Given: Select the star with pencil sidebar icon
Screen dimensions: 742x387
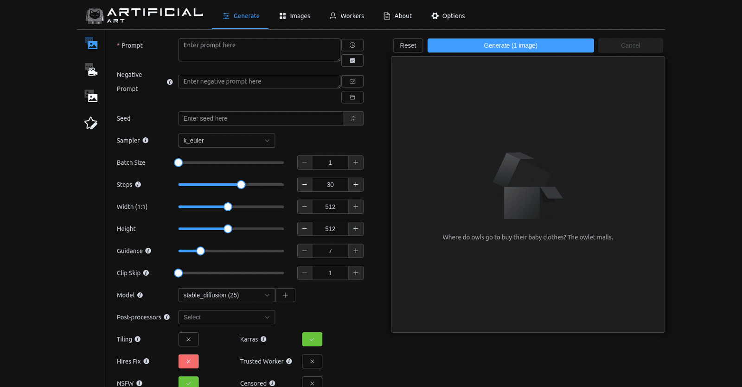Looking at the screenshot, I should point(91,123).
